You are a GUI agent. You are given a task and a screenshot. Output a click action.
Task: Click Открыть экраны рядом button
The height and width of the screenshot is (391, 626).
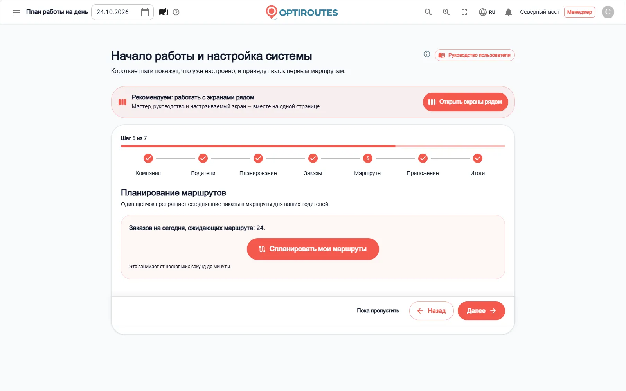point(465,102)
